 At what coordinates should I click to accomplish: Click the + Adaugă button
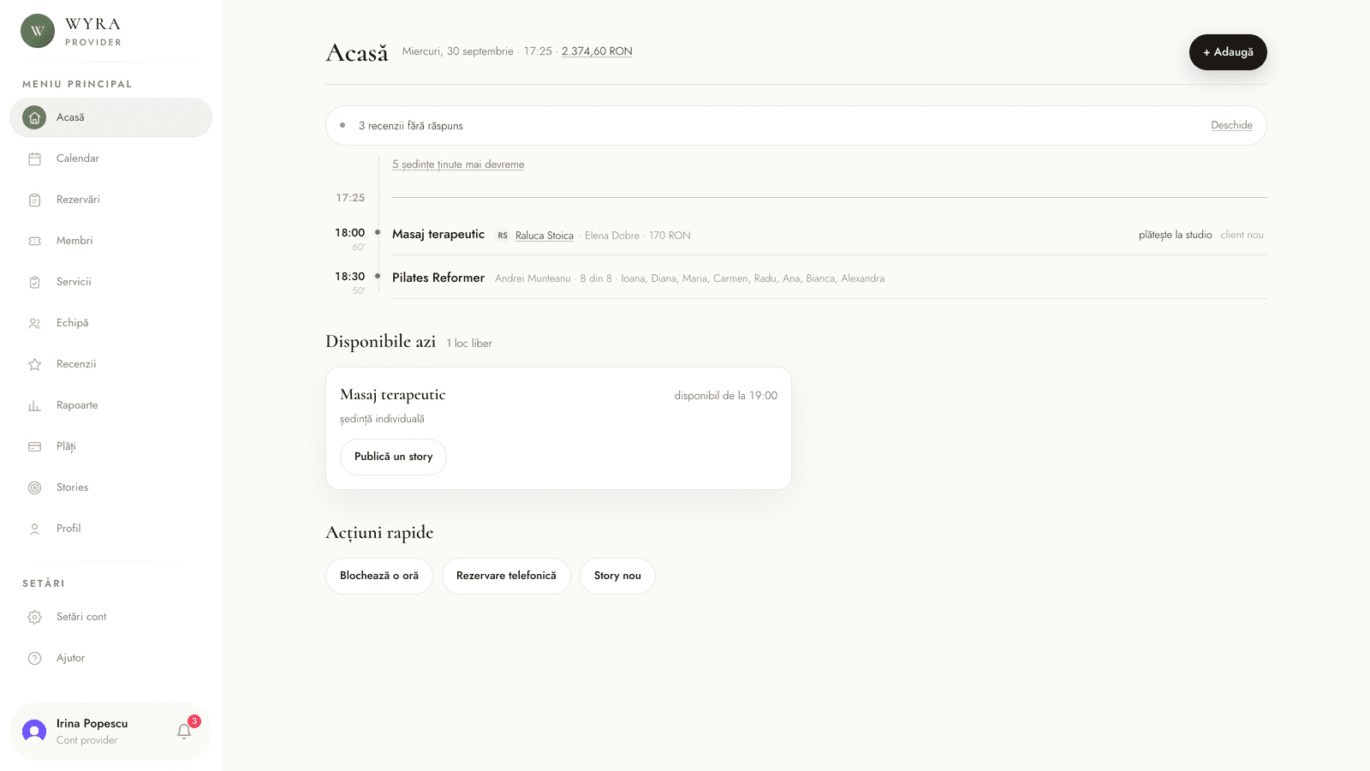1228,52
